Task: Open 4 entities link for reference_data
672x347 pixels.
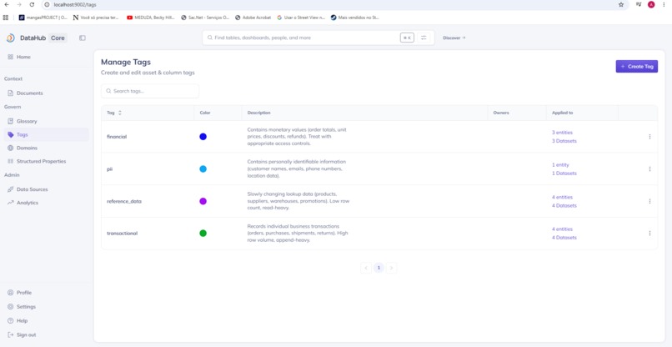Action: 562,198
